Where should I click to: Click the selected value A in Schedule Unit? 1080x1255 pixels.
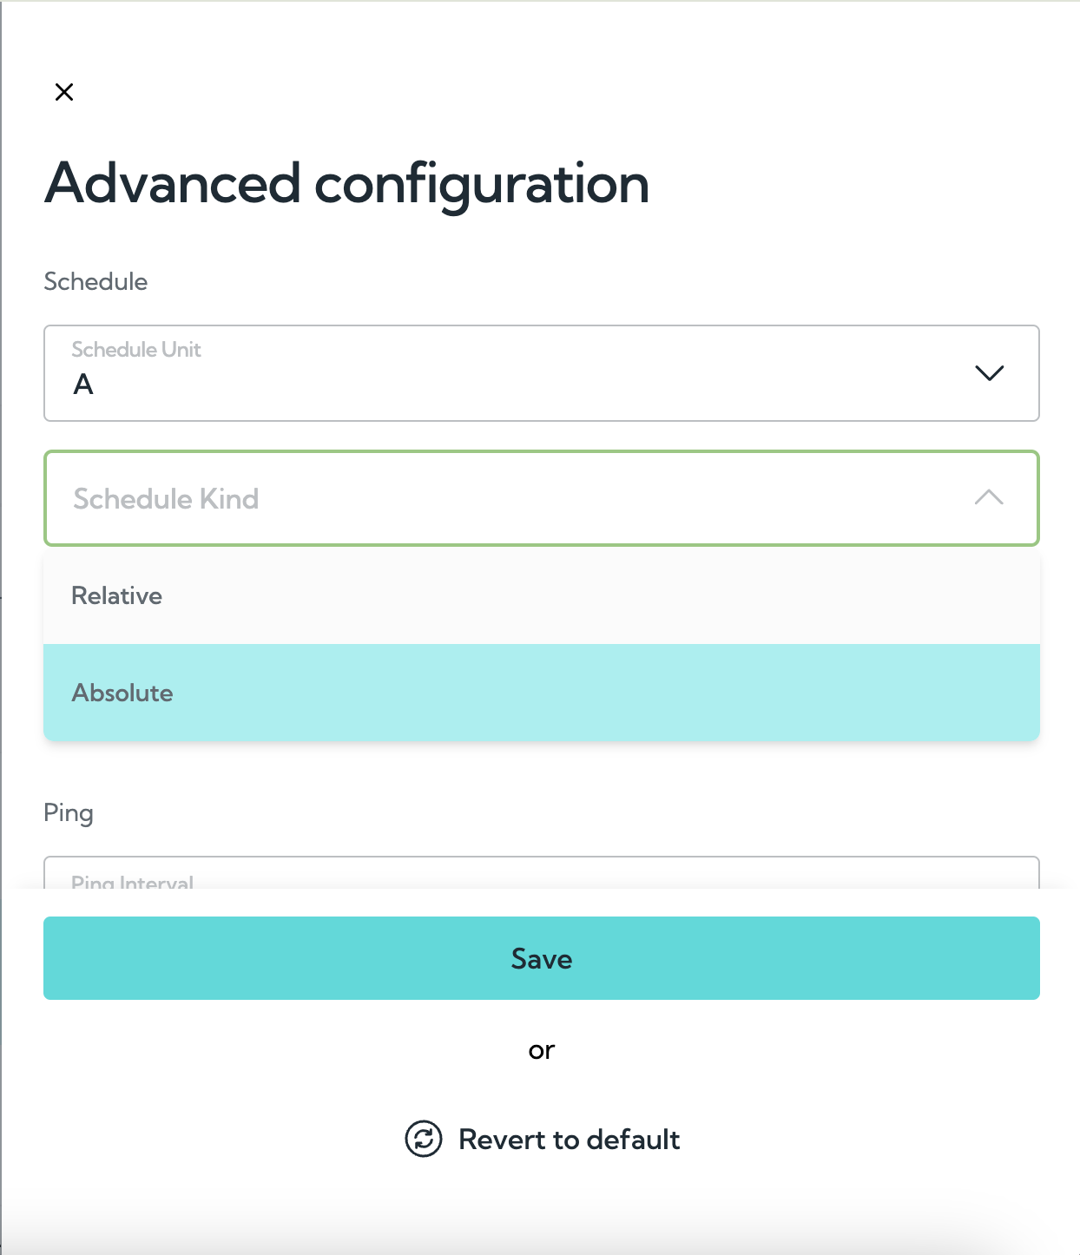(83, 384)
